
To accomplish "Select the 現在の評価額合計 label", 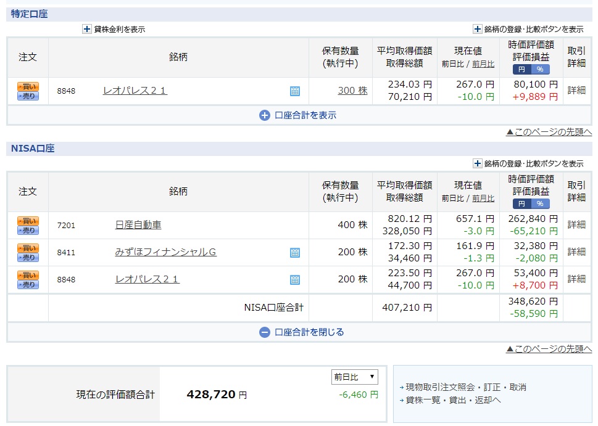I will (115, 395).
